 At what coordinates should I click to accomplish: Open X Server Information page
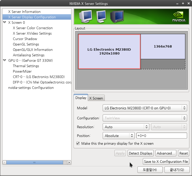[x=24, y=12]
